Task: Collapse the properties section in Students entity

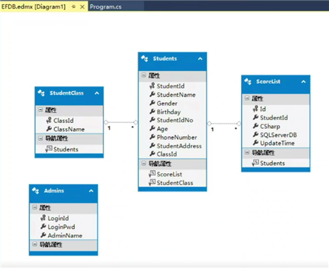Action: tap(144, 75)
